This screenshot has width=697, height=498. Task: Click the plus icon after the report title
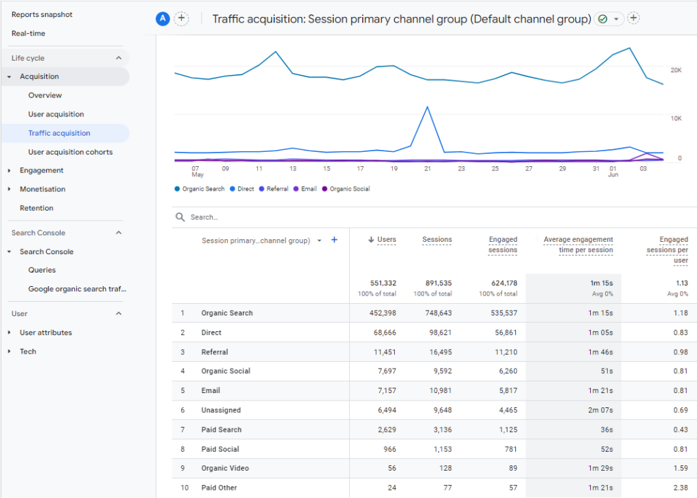point(633,18)
